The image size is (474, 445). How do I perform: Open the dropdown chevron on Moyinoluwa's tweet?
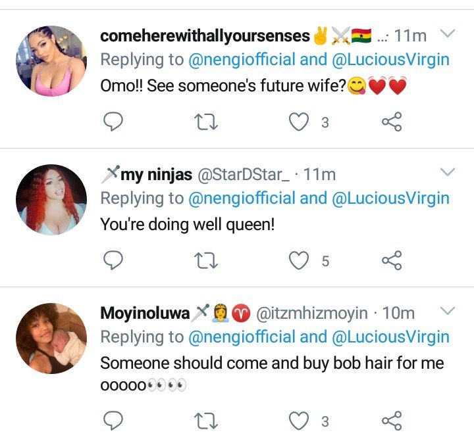447,310
